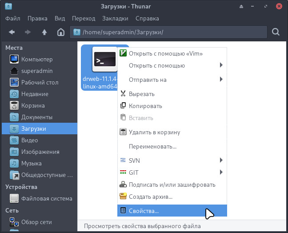This screenshot has height=233, width=288.
Task: Open the Вид menu
Action: (60, 18)
